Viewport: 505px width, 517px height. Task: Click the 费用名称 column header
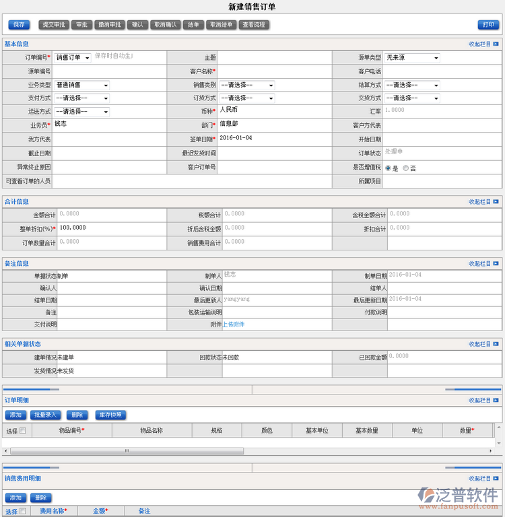[54, 511]
